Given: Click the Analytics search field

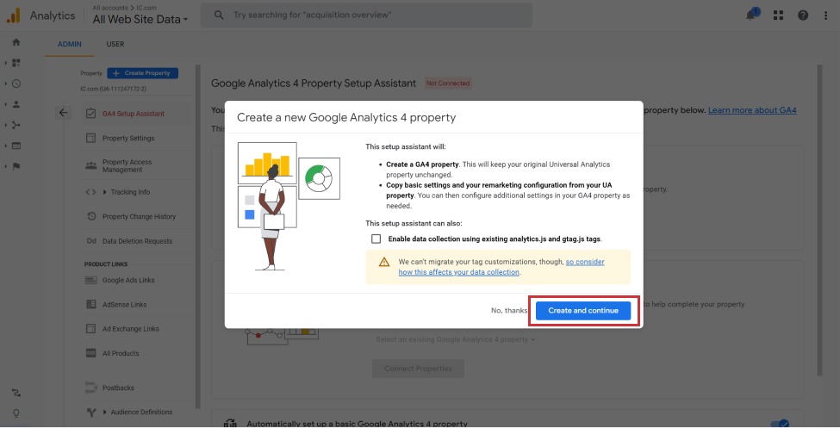Looking at the screenshot, I should [x=366, y=15].
